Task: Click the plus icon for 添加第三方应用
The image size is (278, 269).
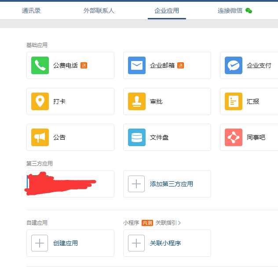Action: click(x=136, y=184)
